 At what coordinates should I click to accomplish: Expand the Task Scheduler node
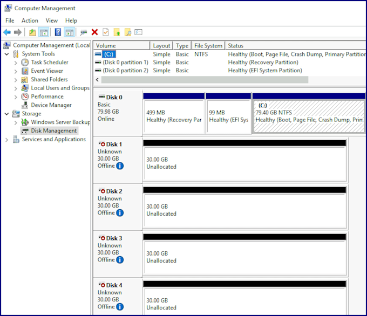[x=16, y=63]
